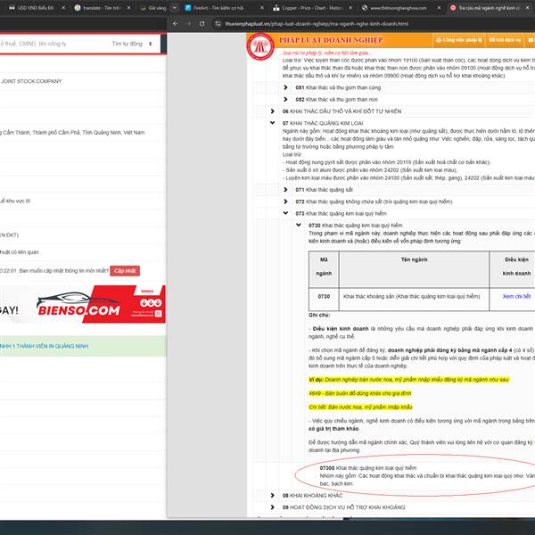The image size is (535, 535).
Task: Expand 09 Hoạt động dịch vụ hỗ trợ khai khoáng
Action: click(x=272, y=507)
